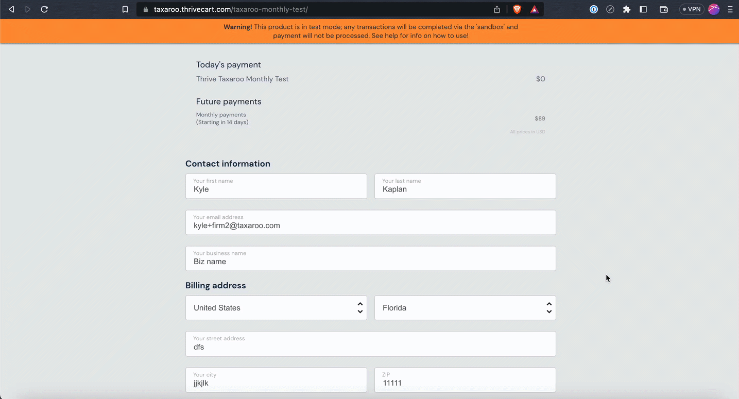This screenshot has height=399, width=739.
Task: Click the first name field
Action: 276,186
